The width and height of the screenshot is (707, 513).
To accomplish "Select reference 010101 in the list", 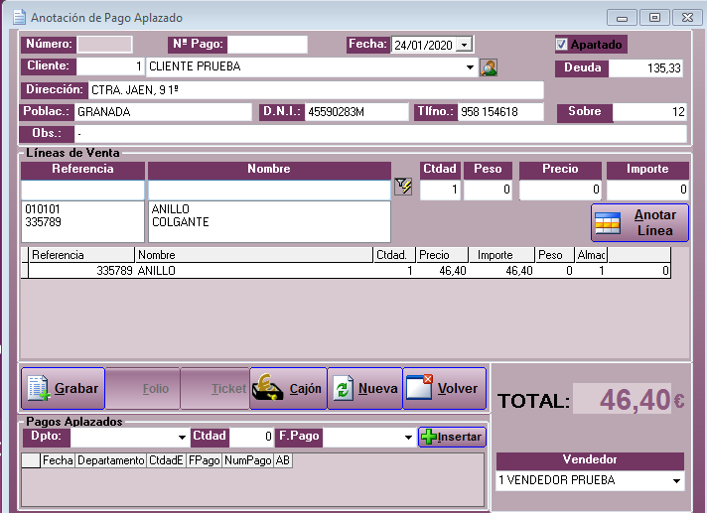I will (43, 209).
